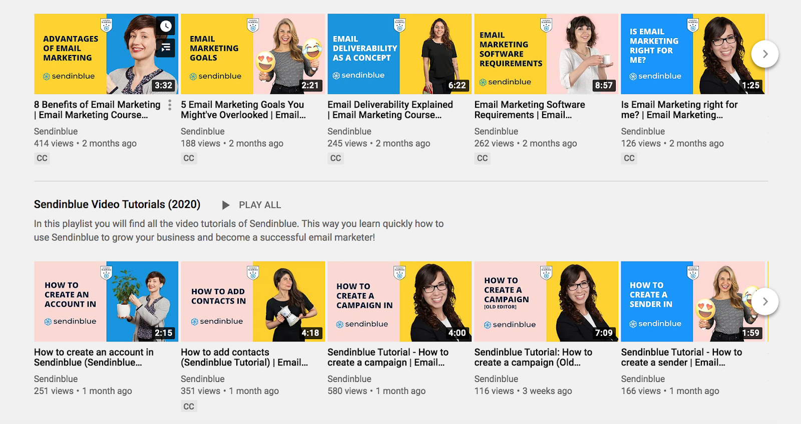Click play triangle icon next to PLAY ALL
This screenshot has width=801, height=424.
click(226, 205)
